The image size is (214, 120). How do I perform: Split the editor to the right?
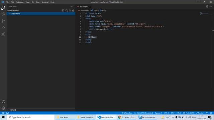207,7
